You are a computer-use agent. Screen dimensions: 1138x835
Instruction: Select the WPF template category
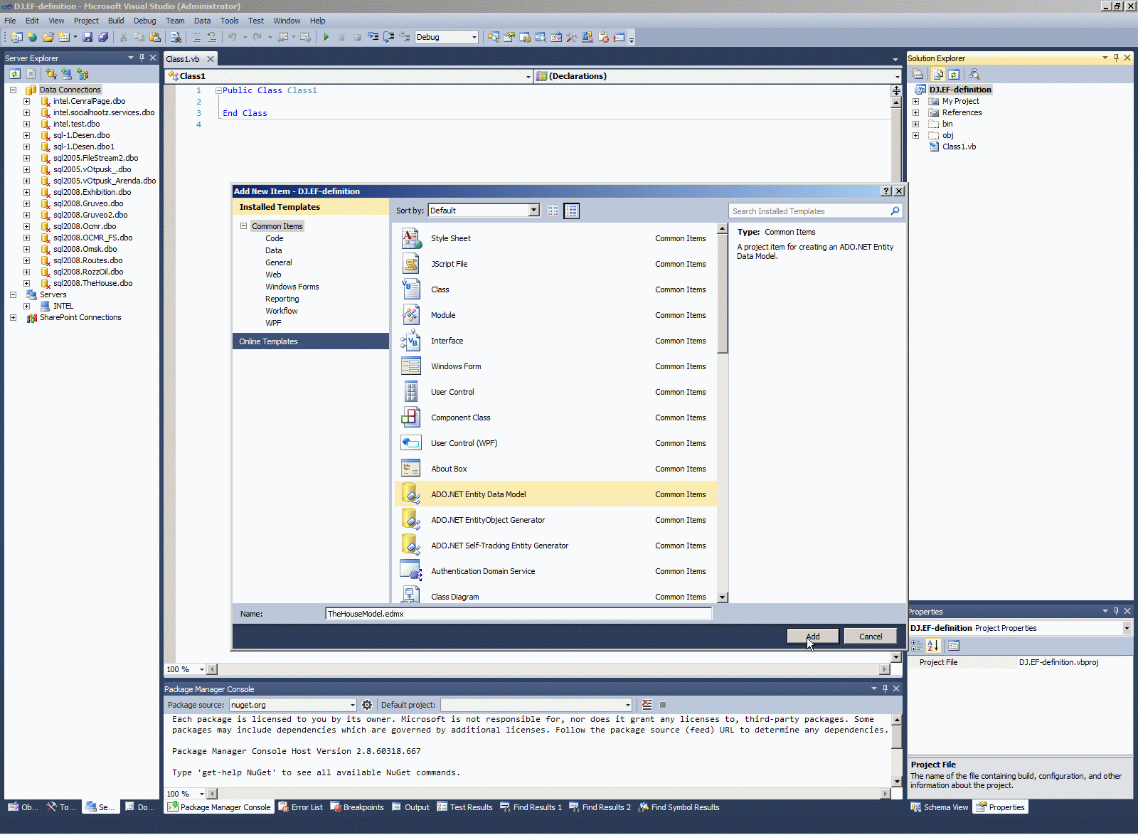click(x=273, y=323)
